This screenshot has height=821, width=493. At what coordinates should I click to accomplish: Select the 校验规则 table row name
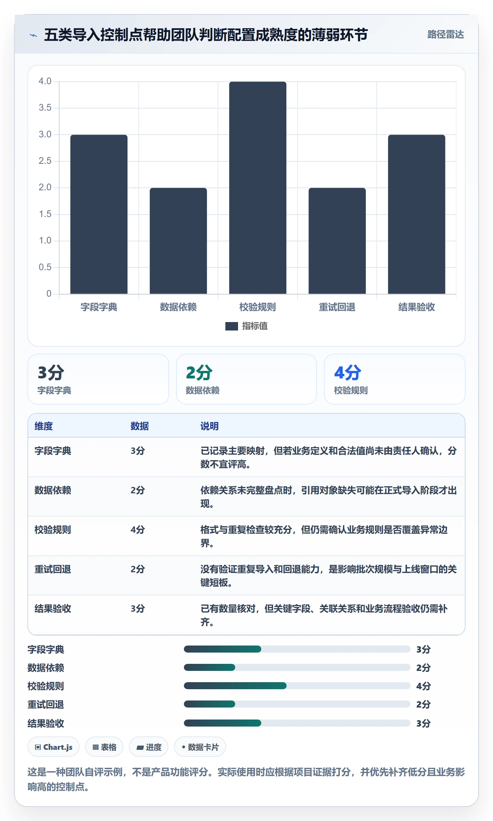tap(53, 530)
